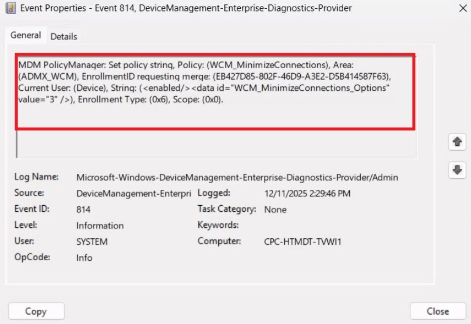Click the User value SYSTEM
The height and width of the screenshot is (324, 471).
(x=94, y=241)
